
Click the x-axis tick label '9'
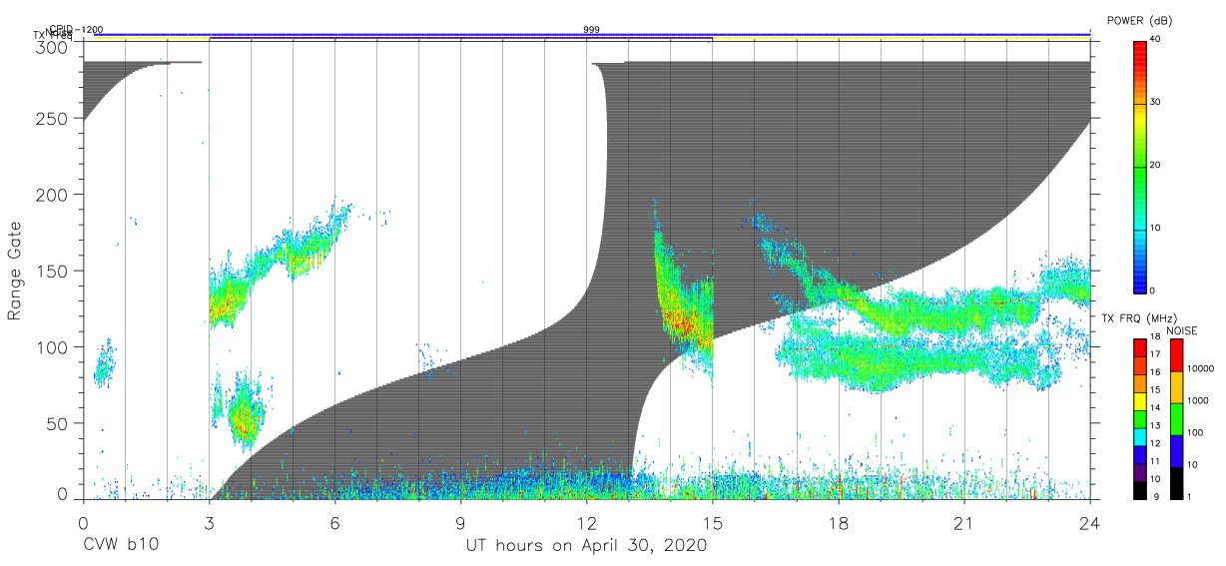point(460,523)
